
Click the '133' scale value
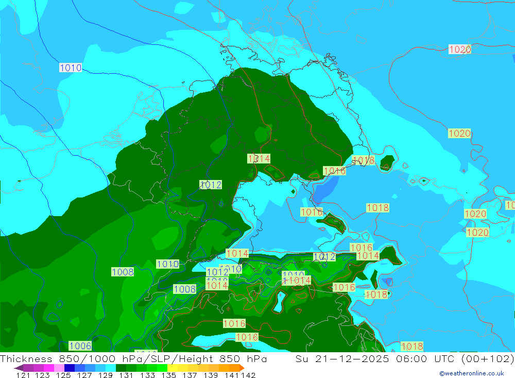click(x=147, y=375)
